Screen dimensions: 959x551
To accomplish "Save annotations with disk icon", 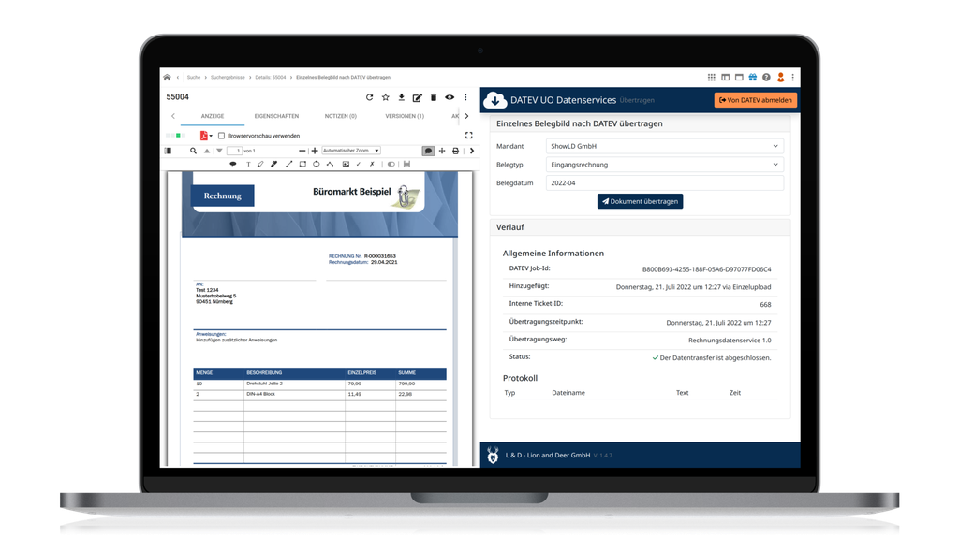I will click(x=406, y=165).
